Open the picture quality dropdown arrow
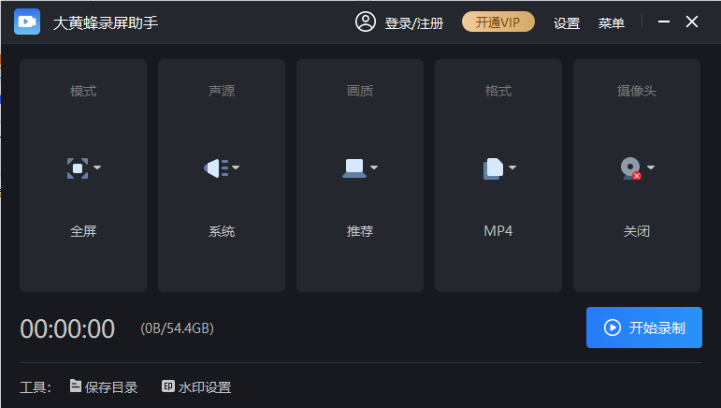 [x=374, y=168]
